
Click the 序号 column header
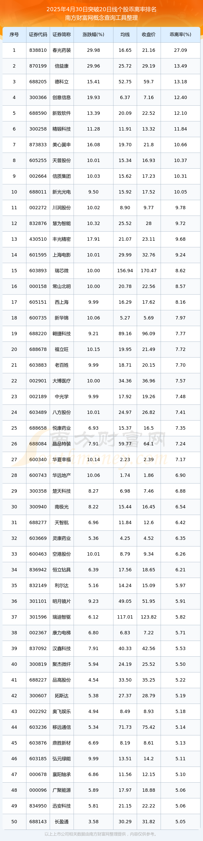pos(14,35)
